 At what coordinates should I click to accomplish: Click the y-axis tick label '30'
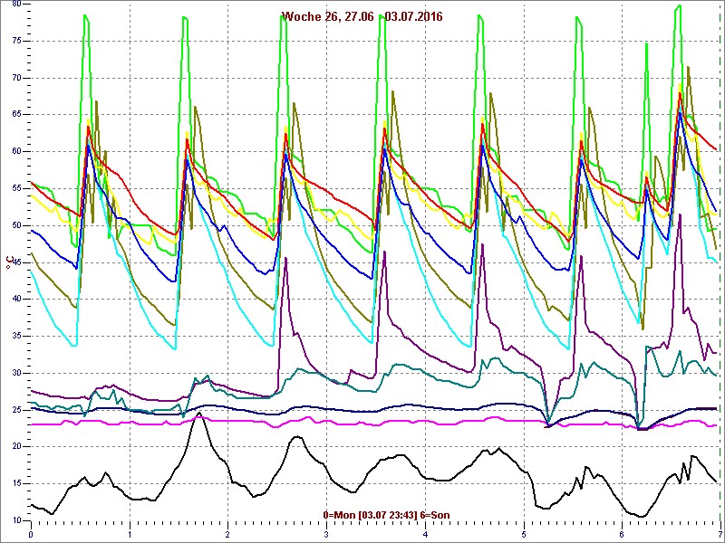pos(16,373)
